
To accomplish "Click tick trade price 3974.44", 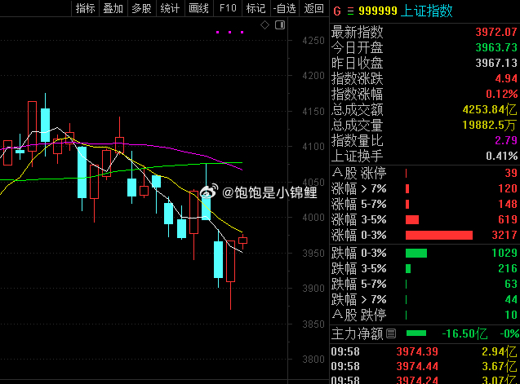I will pos(417,366).
